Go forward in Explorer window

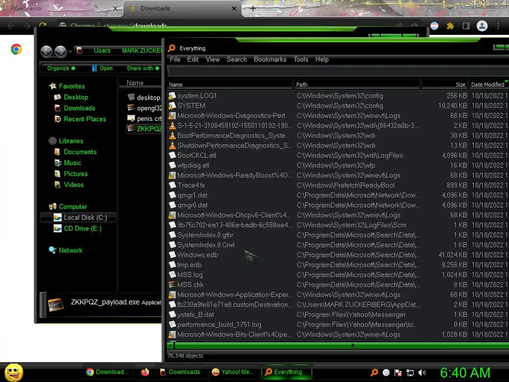tap(60, 51)
